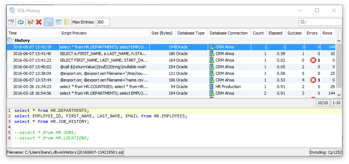Image resolution: width=349 pixels, height=164 pixels.
Task: Click the Database Connection column header
Action: pyautogui.click(x=228, y=33)
